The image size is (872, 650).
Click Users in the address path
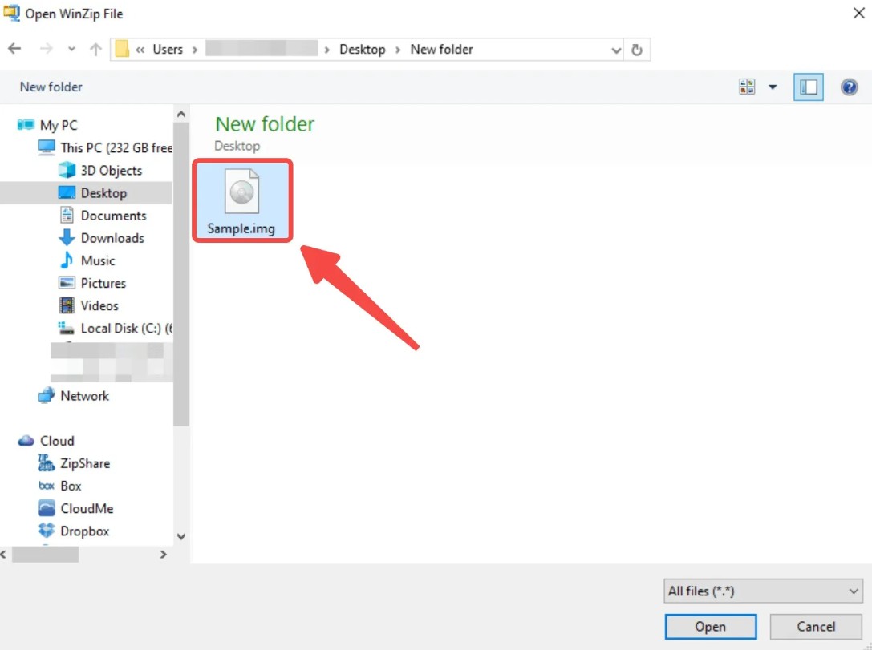pos(168,50)
